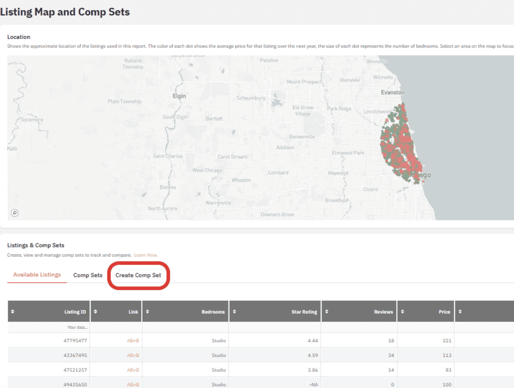The width and height of the screenshot is (514, 388).
Task: Click star rating value 4.44
Action: click(312, 340)
